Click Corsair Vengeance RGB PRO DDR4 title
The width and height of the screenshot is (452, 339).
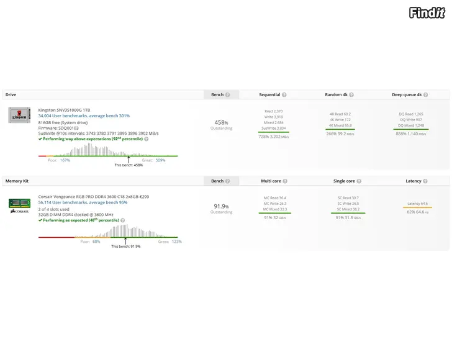tap(94, 197)
